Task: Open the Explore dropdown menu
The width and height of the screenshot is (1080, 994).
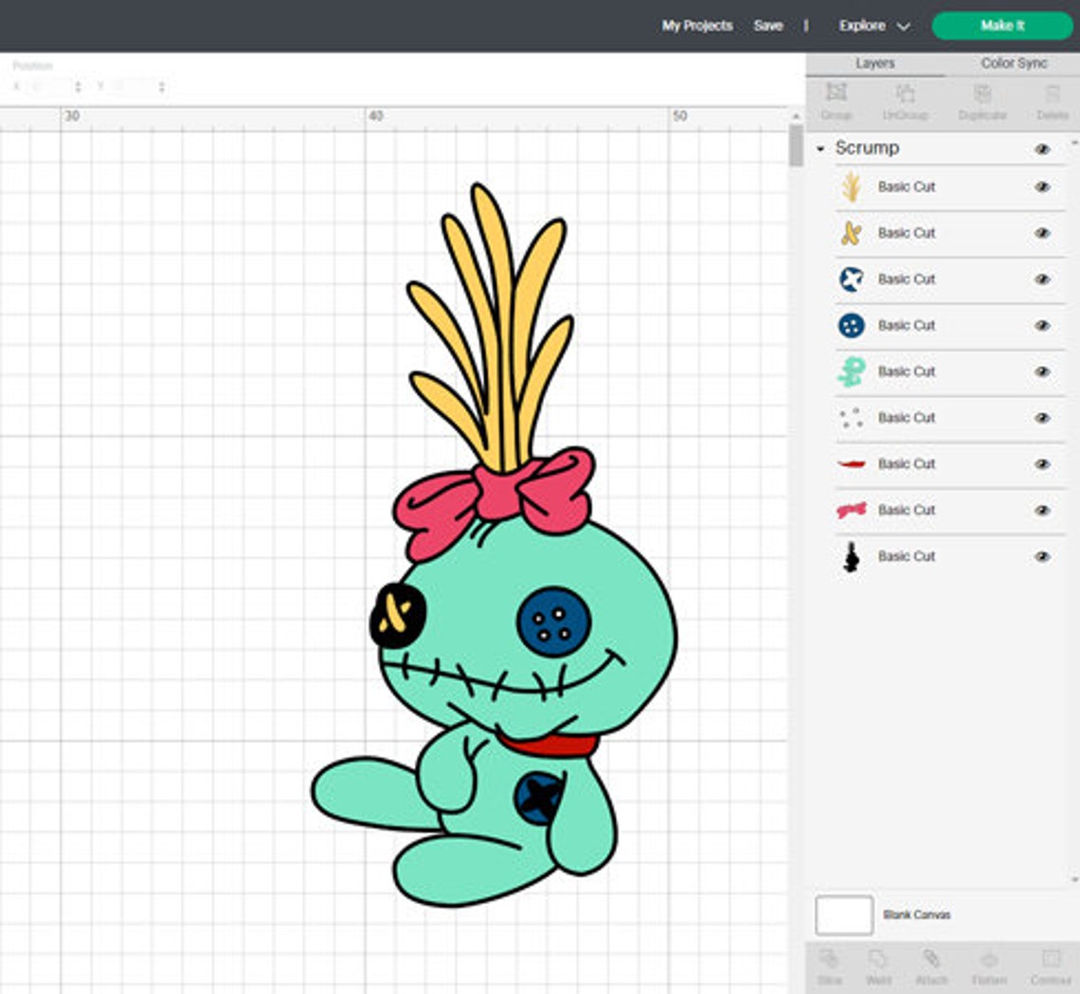Action: coord(874,26)
